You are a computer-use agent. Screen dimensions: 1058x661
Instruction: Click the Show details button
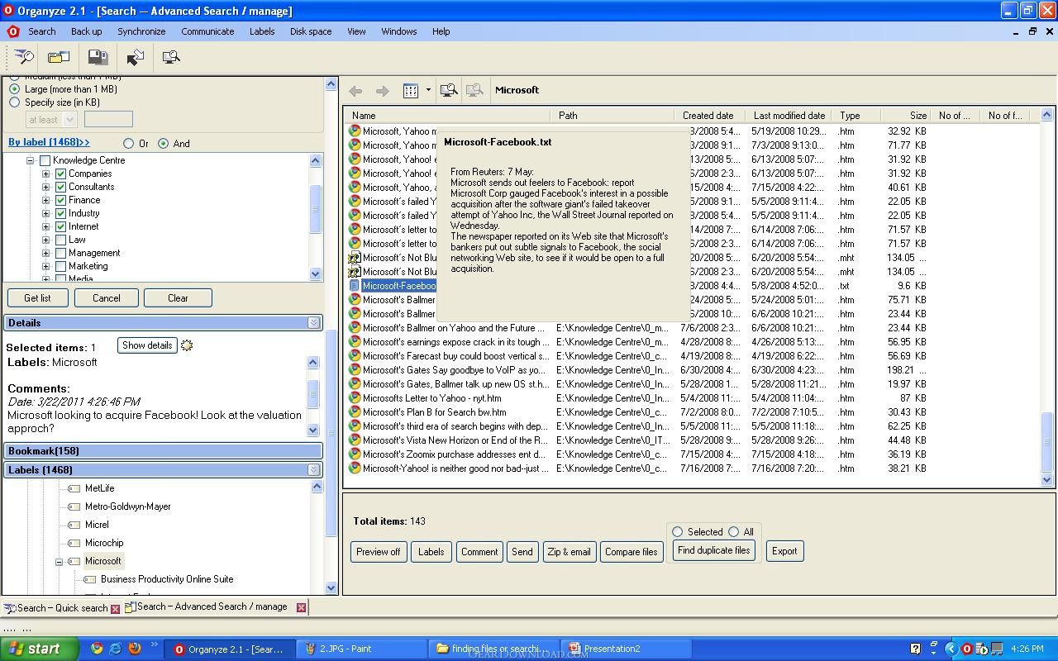tap(147, 345)
